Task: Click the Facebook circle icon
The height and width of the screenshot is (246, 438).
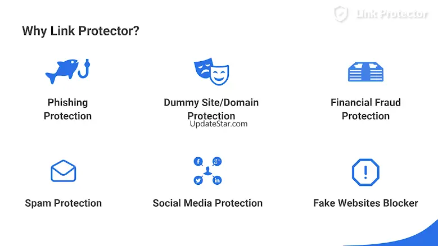Action: coord(198,162)
